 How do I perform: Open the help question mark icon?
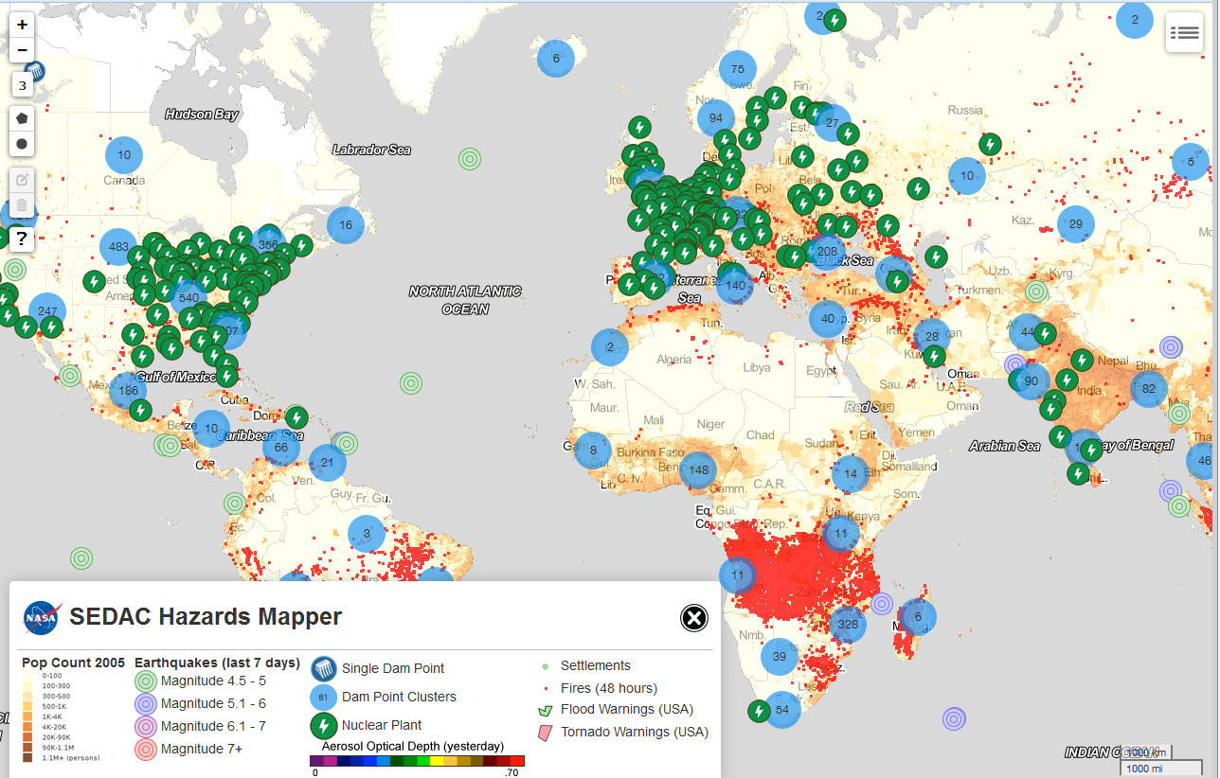point(22,239)
